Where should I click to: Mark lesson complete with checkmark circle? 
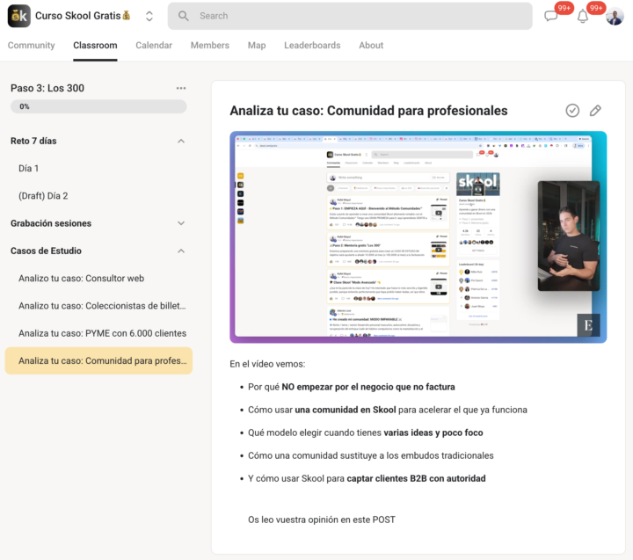pos(572,111)
